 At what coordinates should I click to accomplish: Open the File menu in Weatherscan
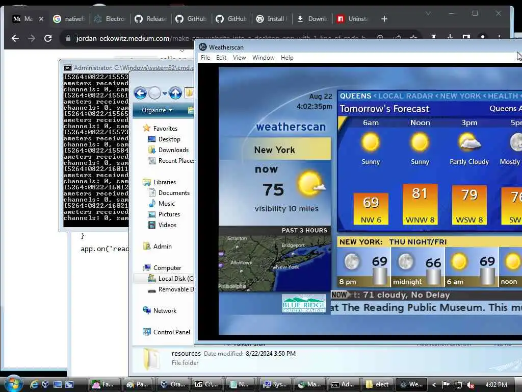[x=205, y=58]
